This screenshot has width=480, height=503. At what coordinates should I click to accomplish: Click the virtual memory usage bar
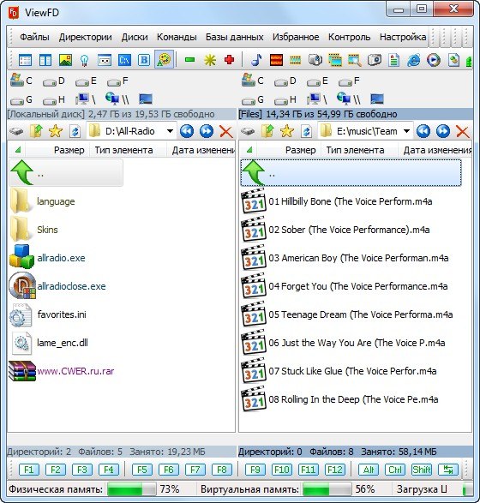[327, 489]
